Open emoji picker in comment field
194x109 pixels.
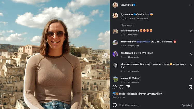pyautogui.click(x=114, y=105)
